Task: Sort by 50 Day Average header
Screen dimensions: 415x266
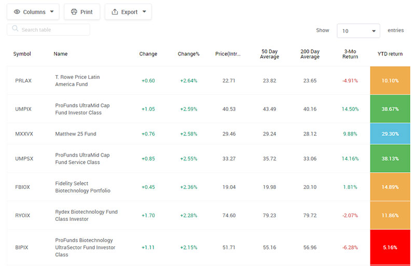Action: [x=270, y=54]
